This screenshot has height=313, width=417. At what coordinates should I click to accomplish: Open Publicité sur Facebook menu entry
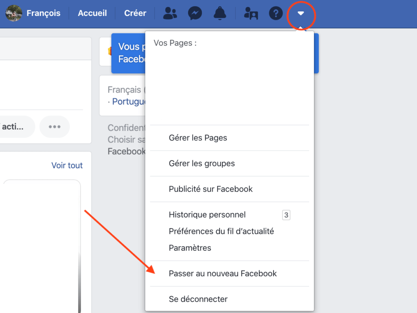211,189
